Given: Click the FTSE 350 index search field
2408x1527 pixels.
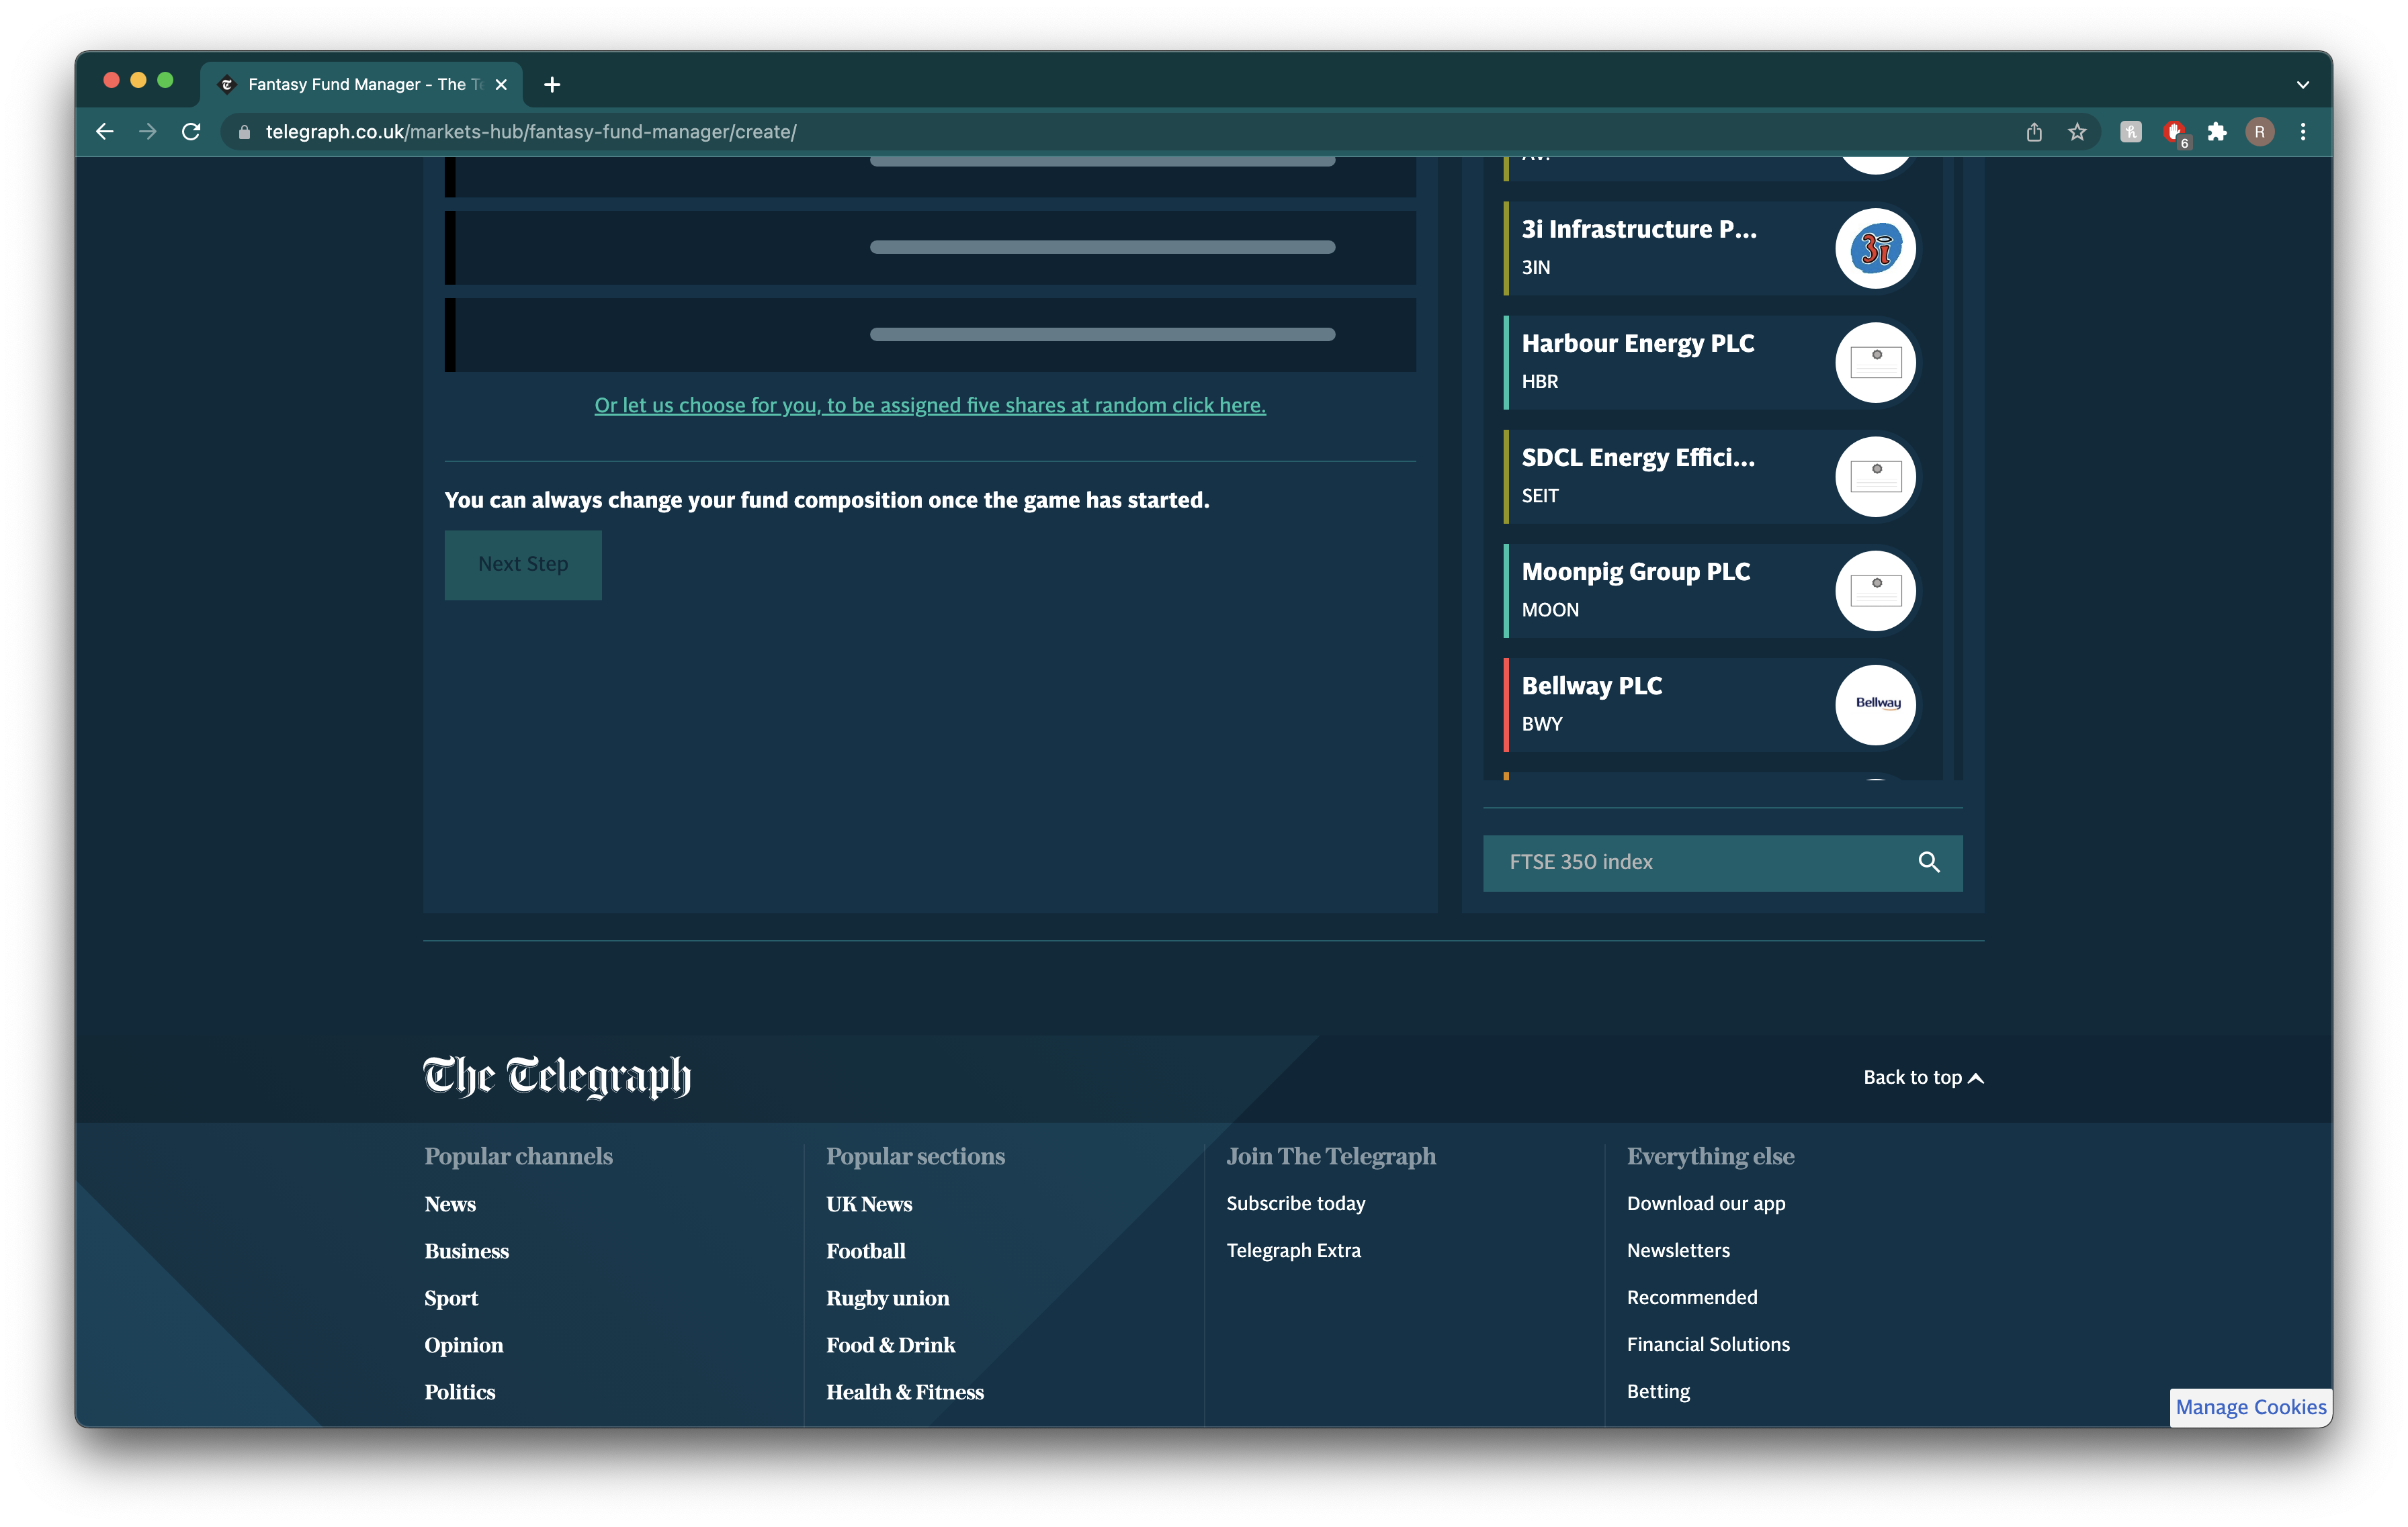Looking at the screenshot, I should (1722, 862).
